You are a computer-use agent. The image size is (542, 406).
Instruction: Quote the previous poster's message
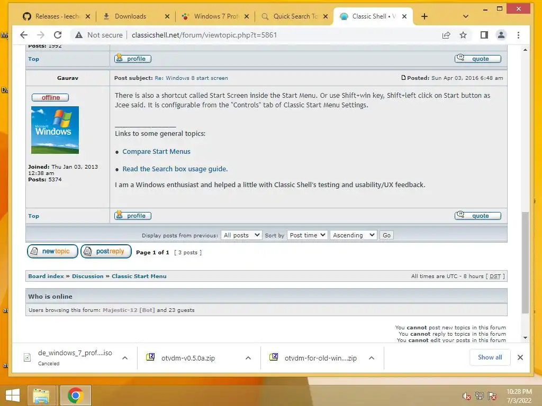point(478,59)
